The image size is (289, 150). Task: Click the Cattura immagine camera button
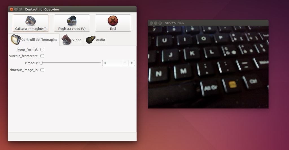31,23
